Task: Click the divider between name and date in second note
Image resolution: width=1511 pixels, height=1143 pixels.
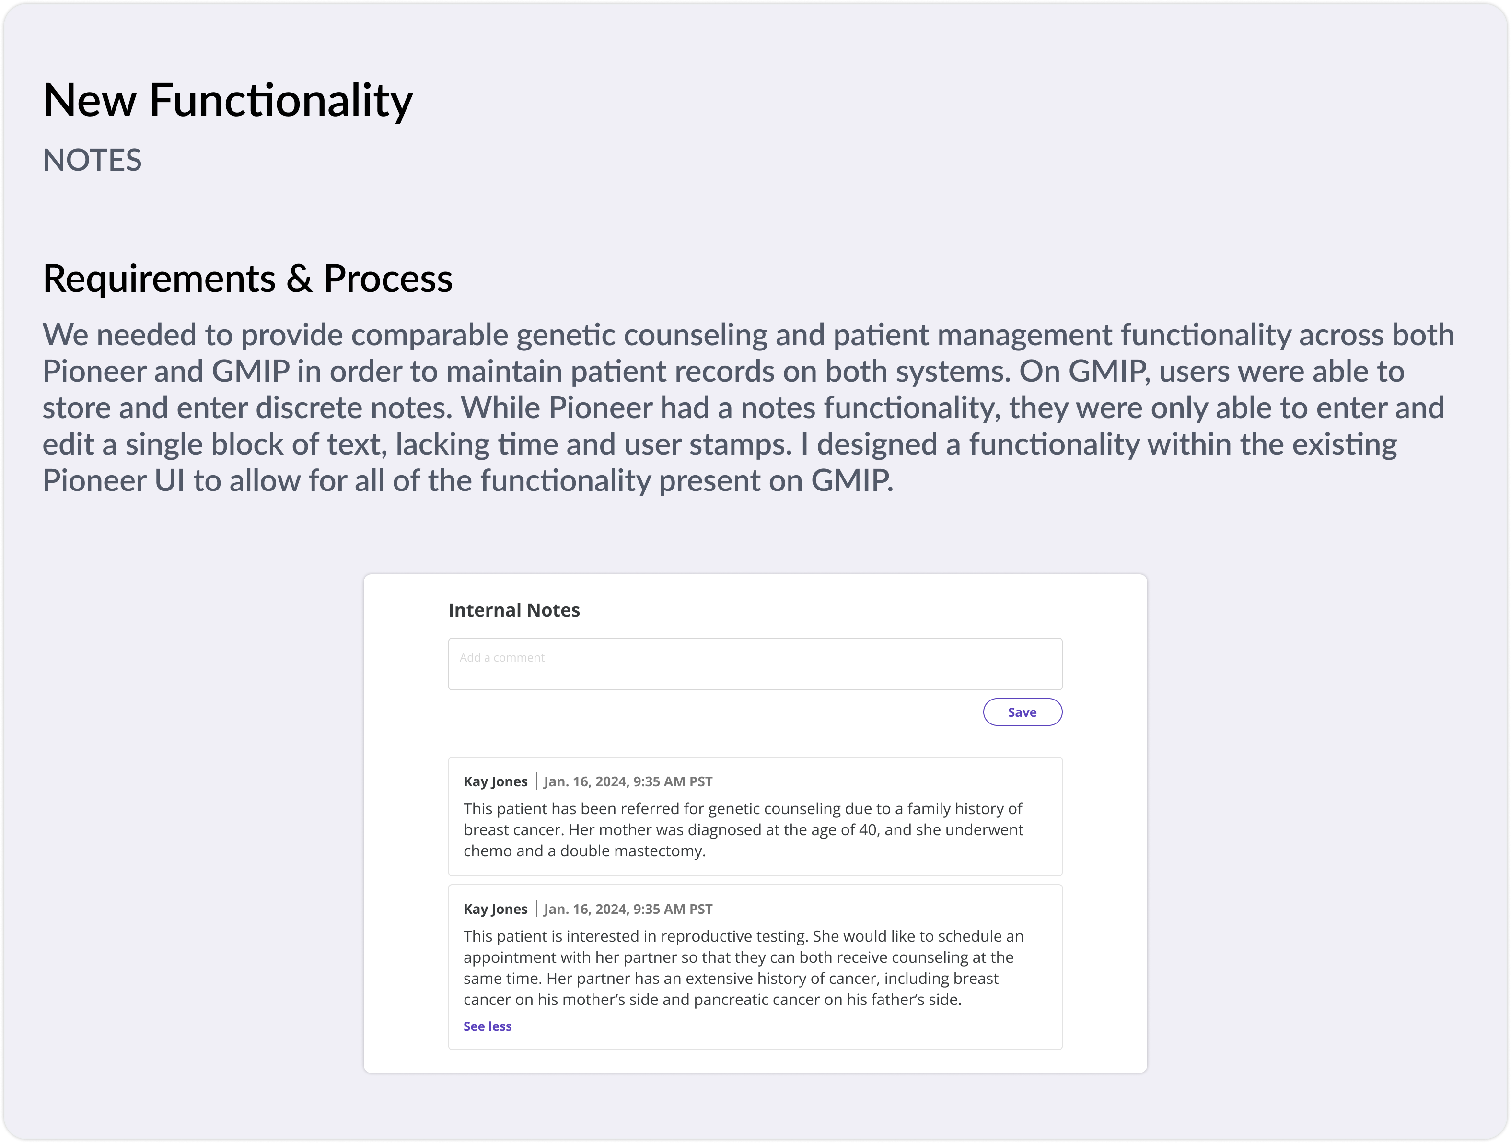Action: (536, 910)
